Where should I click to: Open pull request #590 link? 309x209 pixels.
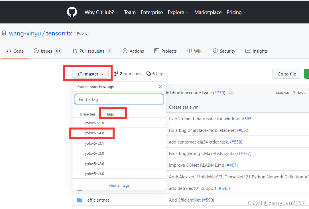coord(208,200)
